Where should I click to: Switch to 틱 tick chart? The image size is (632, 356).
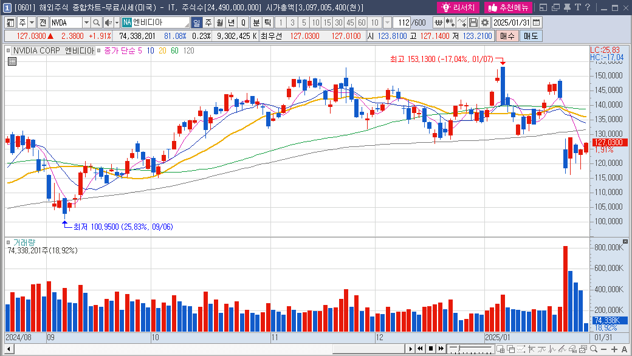click(267, 22)
